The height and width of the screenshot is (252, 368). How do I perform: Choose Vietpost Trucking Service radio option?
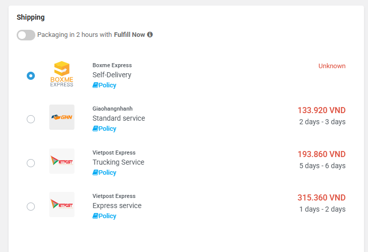(31, 163)
